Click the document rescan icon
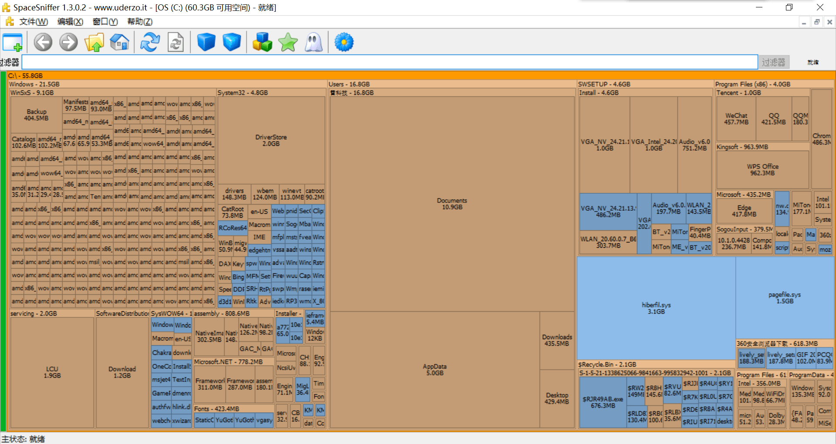Viewport: 836px width, 444px height. click(176, 43)
